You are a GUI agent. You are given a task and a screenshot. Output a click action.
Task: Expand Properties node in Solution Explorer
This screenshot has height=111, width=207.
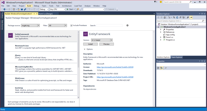(x=161, y=29)
